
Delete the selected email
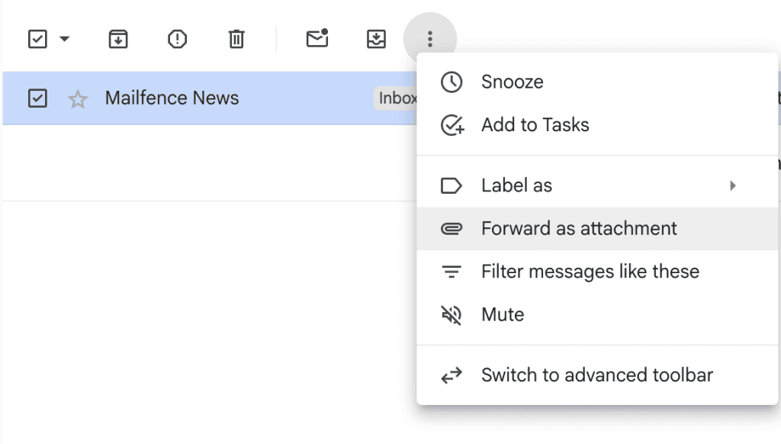pyautogui.click(x=236, y=38)
